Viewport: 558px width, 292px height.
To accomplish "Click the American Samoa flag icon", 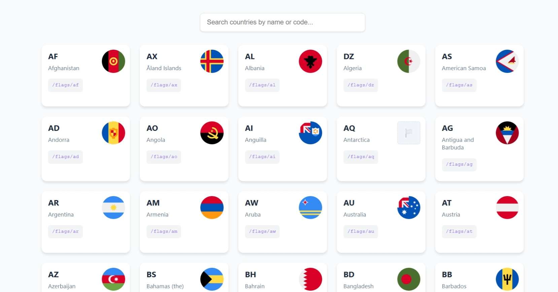I will pos(507,61).
